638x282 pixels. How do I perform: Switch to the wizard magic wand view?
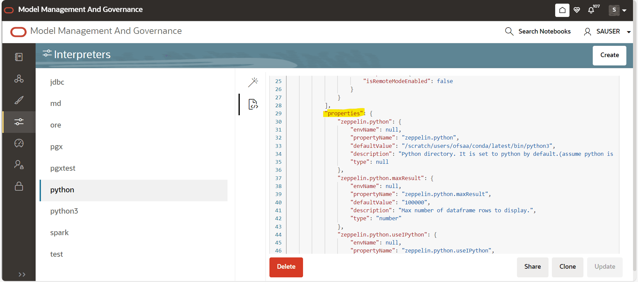pyautogui.click(x=253, y=82)
